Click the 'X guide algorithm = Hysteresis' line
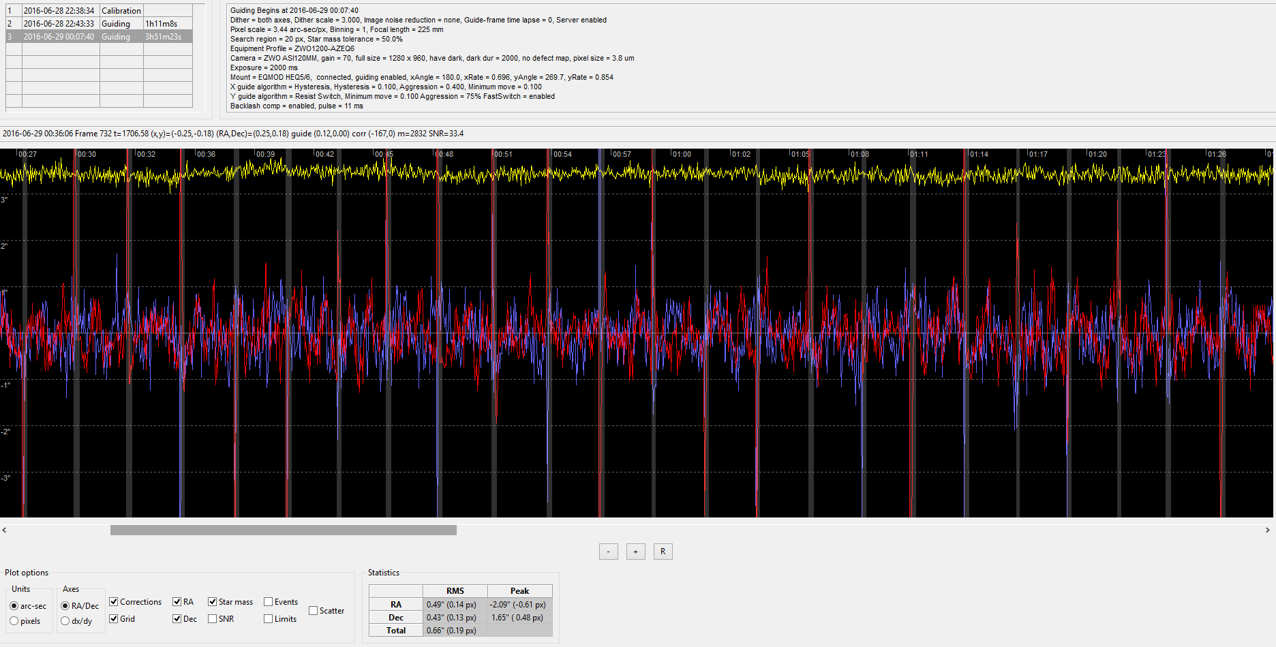This screenshot has height=647, width=1276. pos(386,87)
